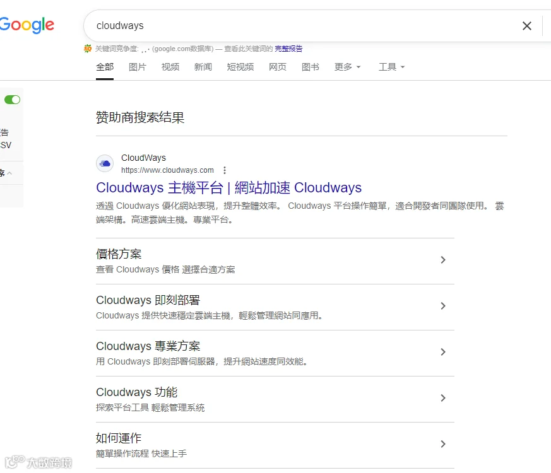Switch to the 图片 tab
Image resolution: width=551 pixels, height=473 pixels.
click(138, 67)
